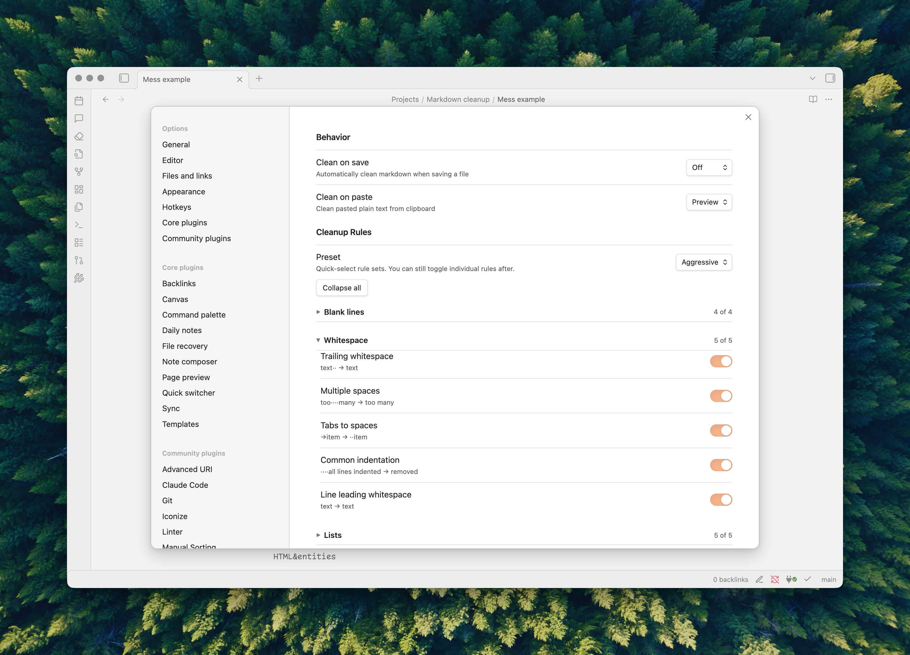Open graph view icon in left ribbon
Image resolution: width=910 pixels, height=655 pixels.
point(79,172)
